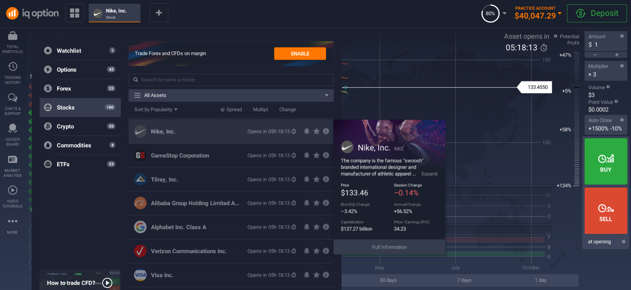Open dropdown arrow next to 80% indicator
Image resolution: width=631 pixels, height=290 pixels.
[x=504, y=14]
